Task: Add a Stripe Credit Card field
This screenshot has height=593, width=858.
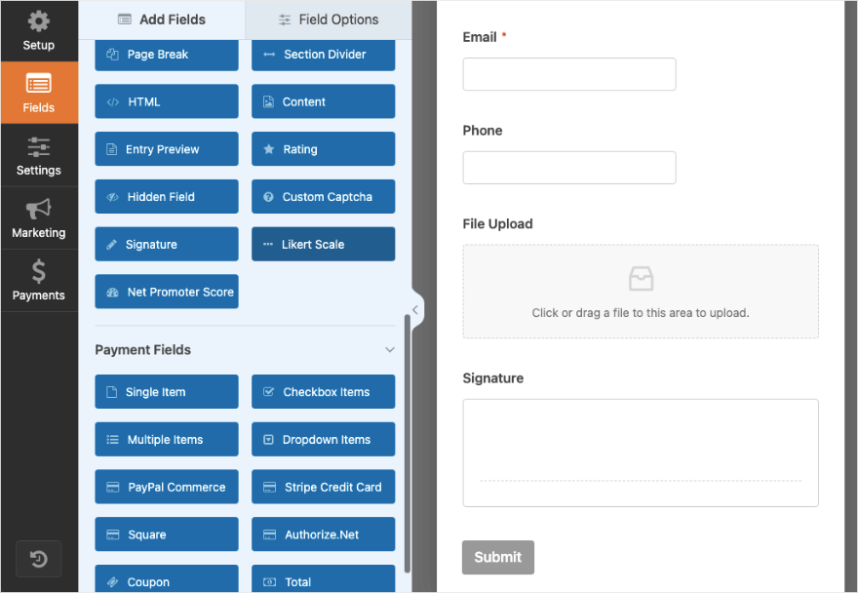Action: [x=323, y=488]
